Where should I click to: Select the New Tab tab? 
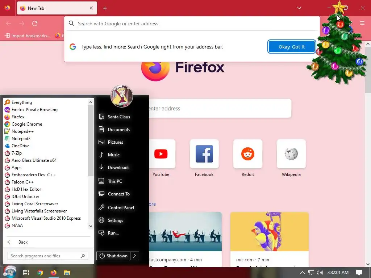[x=57, y=8]
